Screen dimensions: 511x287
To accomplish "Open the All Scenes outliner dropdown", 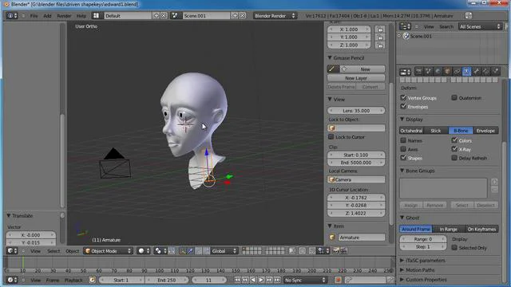I will 480,26.
